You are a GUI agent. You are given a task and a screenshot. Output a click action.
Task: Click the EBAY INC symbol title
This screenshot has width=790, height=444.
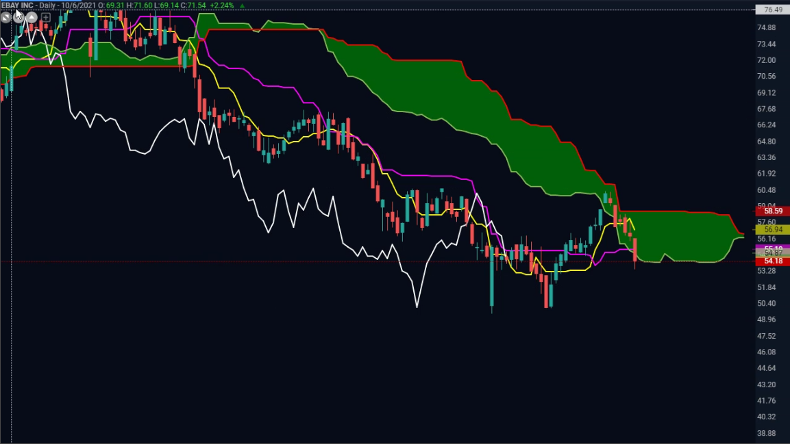coord(18,5)
